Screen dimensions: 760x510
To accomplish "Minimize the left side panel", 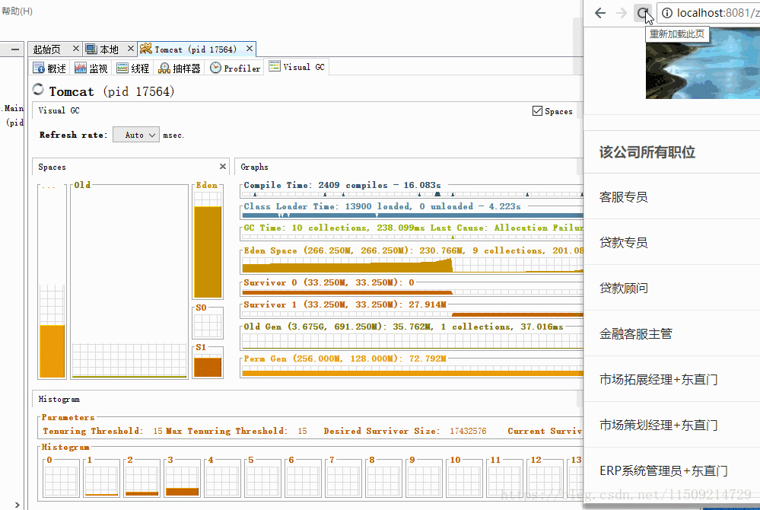I will [15, 49].
